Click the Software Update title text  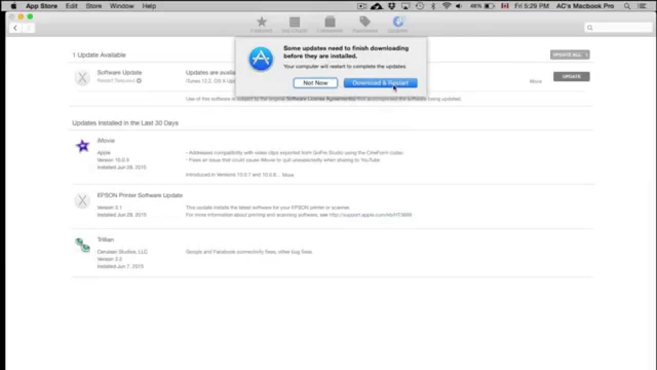pyautogui.click(x=119, y=72)
